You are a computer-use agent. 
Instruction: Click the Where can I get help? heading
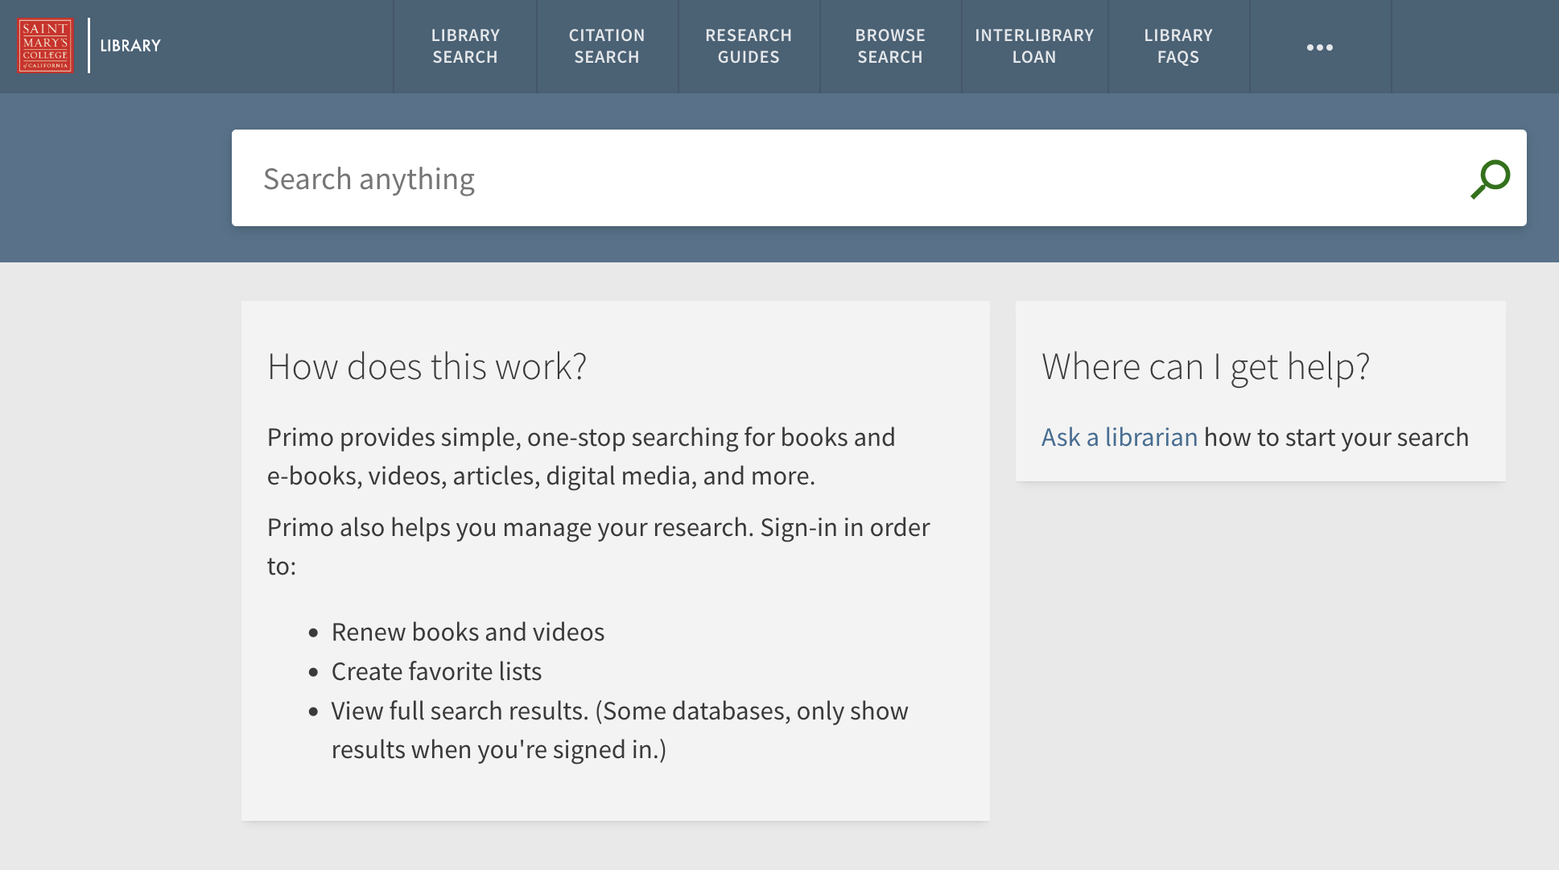point(1205,367)
